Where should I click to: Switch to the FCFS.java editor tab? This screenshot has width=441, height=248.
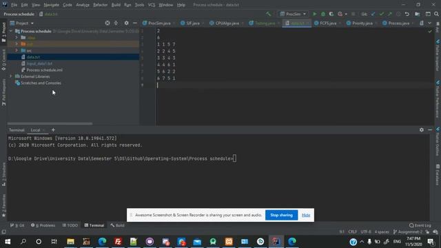pos(328,23)
